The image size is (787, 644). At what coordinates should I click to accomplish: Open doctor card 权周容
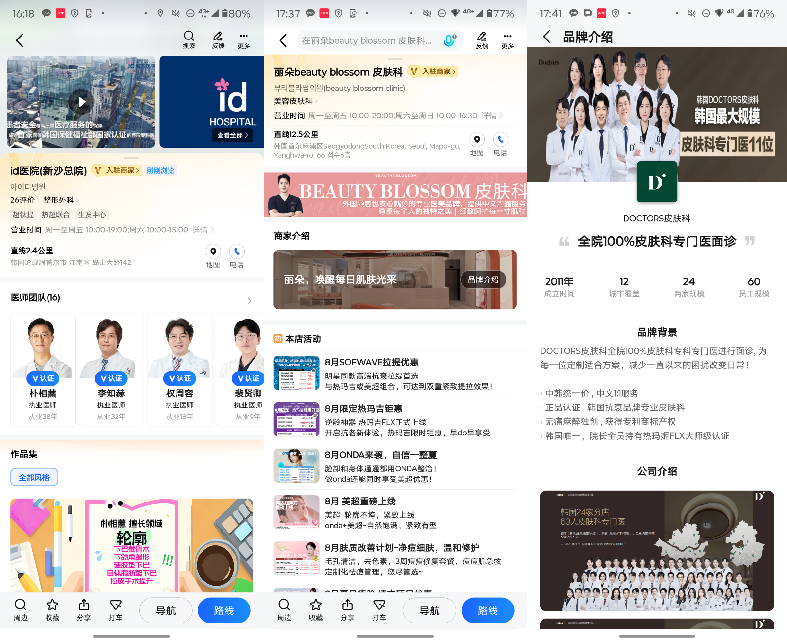180,369
